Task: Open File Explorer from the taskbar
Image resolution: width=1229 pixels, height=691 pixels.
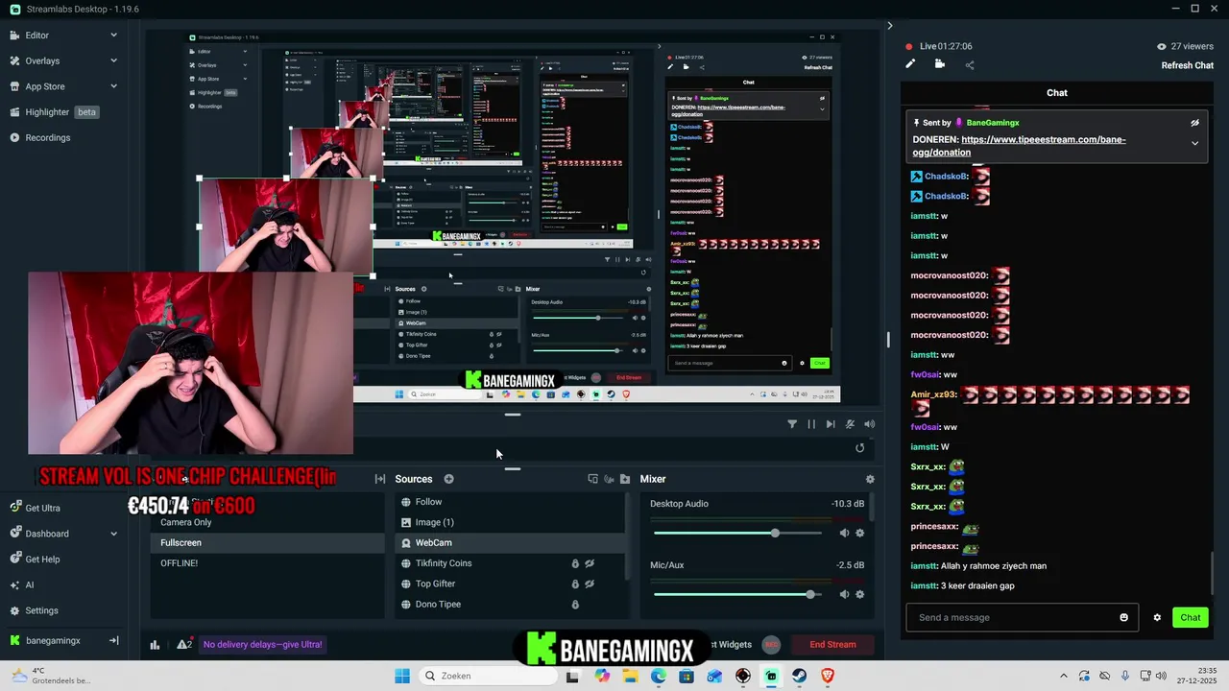Action: pyautogui.click(x=630, y=676)
